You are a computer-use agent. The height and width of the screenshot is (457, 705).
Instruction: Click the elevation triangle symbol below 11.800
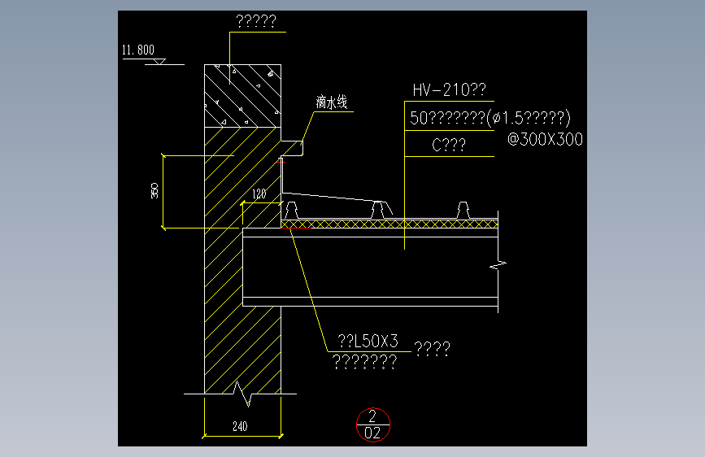(159, 62)
